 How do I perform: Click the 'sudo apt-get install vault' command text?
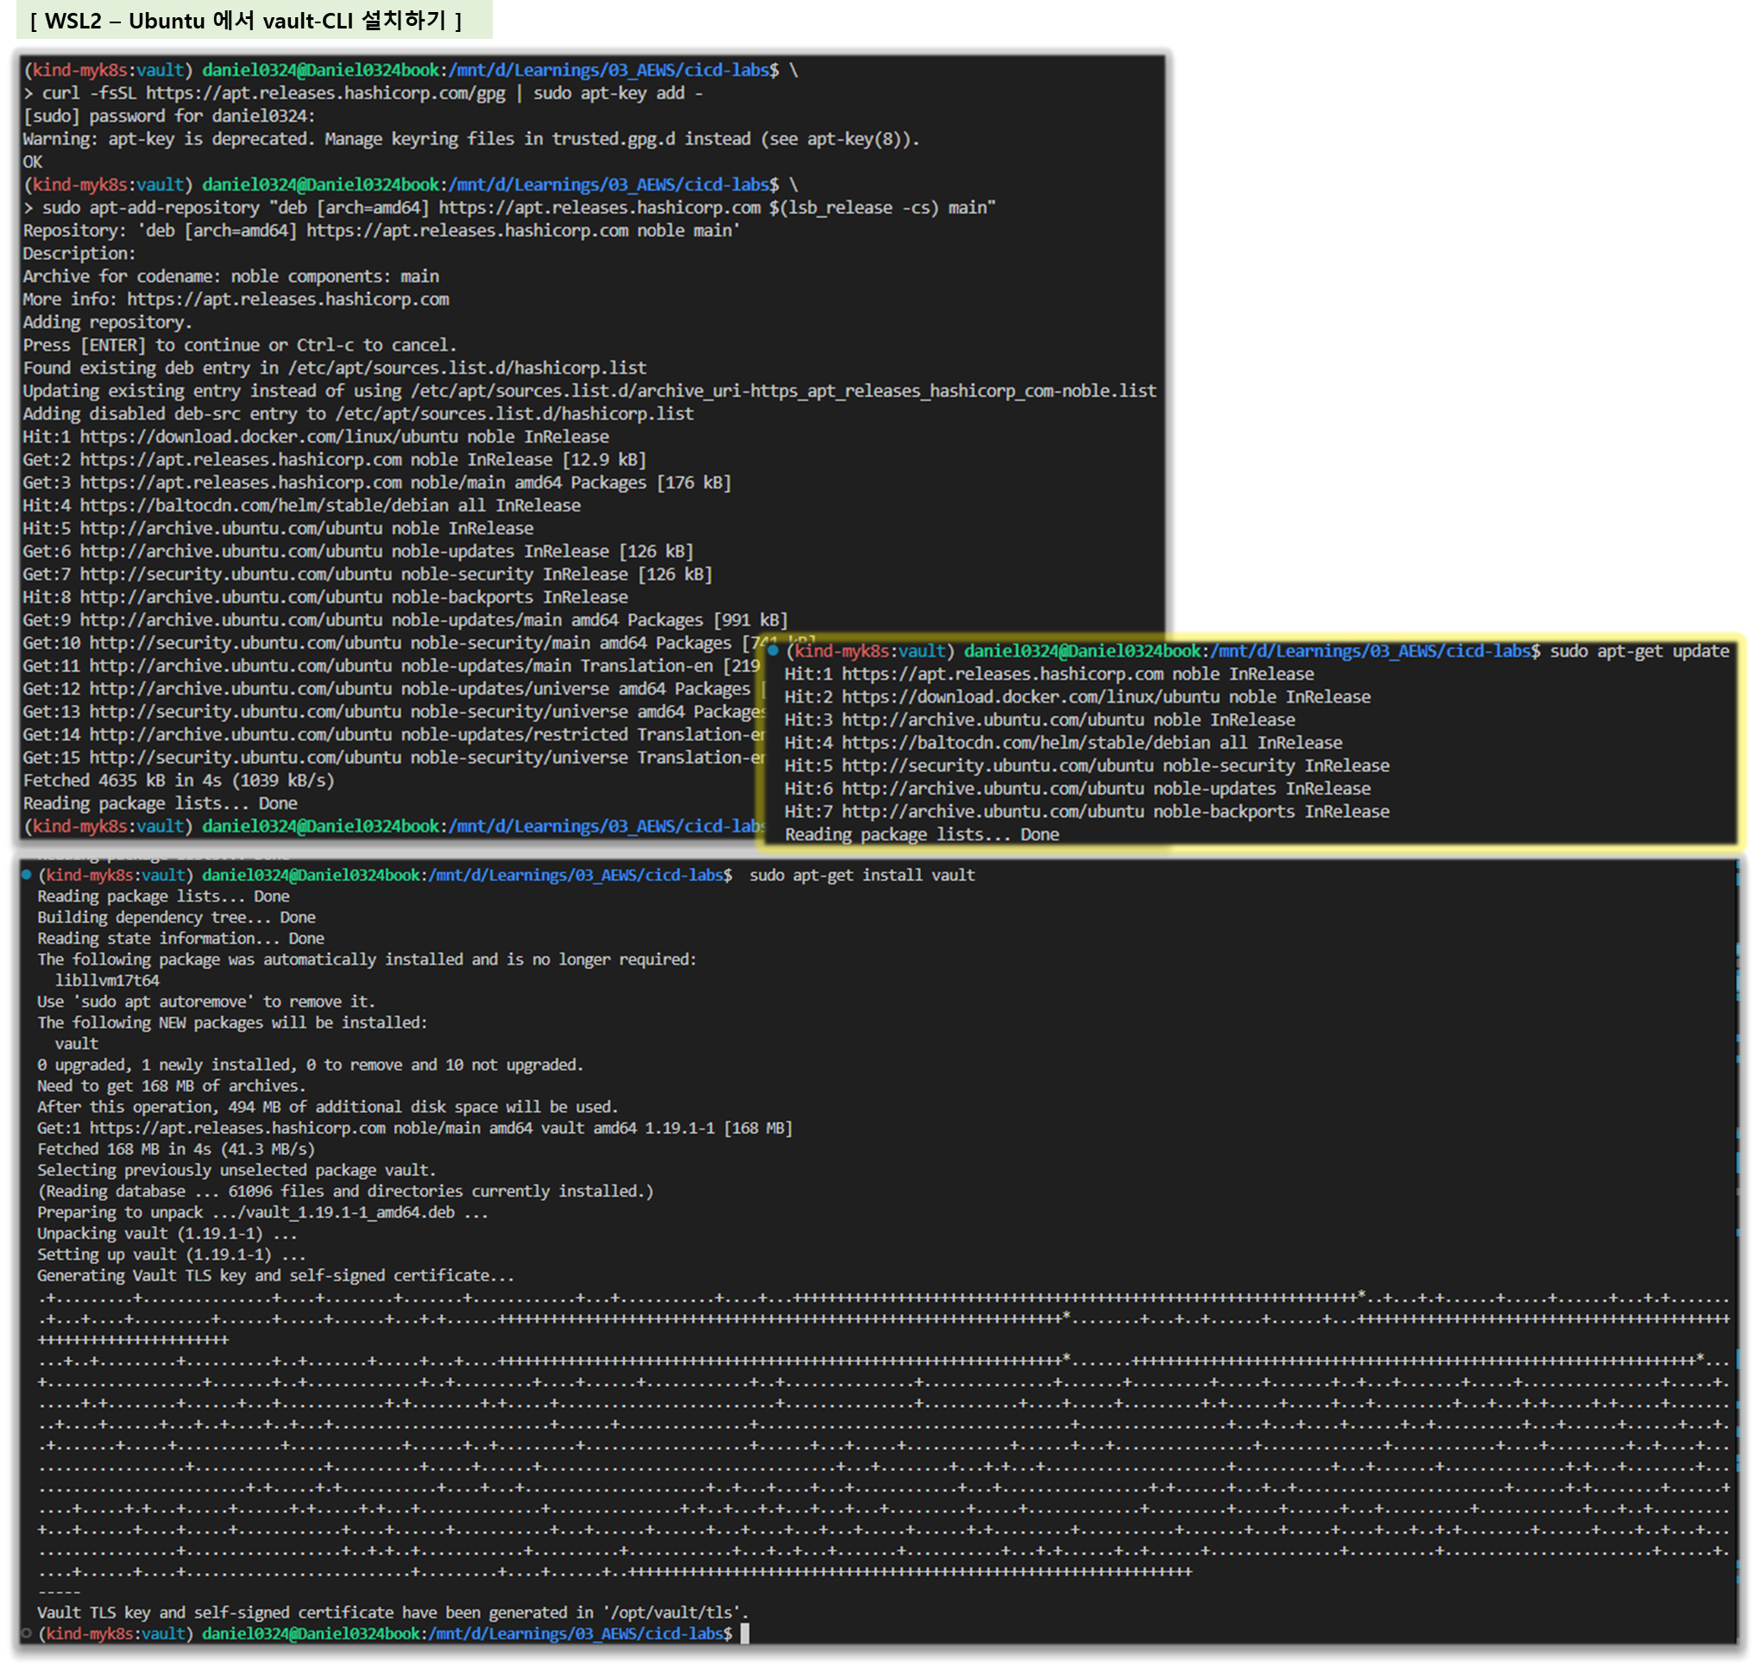[861, 875]
